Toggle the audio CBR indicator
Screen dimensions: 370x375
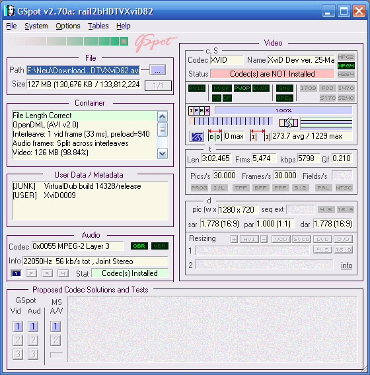[x=139, y=246]
